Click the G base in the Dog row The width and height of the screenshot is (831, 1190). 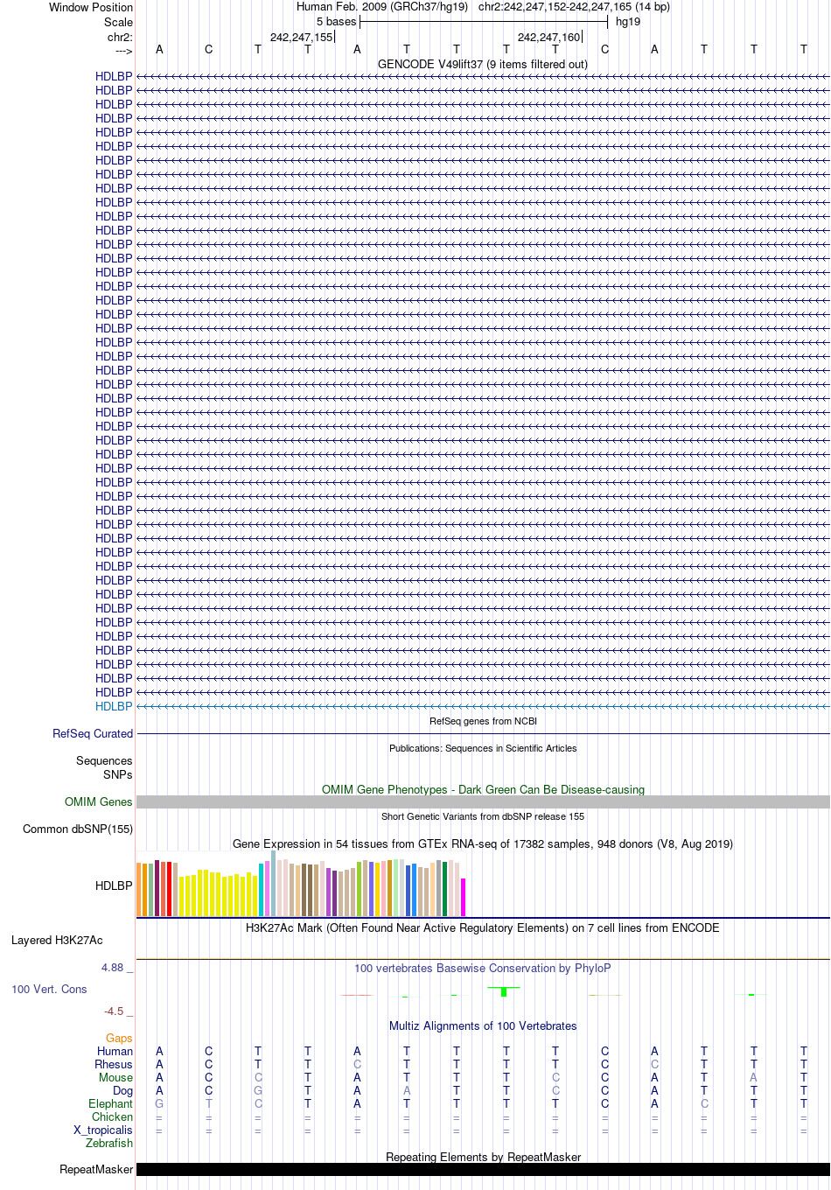pos(258,1090)
